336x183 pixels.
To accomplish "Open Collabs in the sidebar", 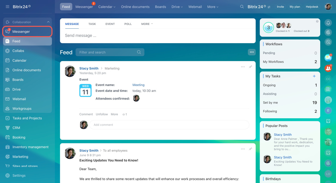I will point(18,51).
